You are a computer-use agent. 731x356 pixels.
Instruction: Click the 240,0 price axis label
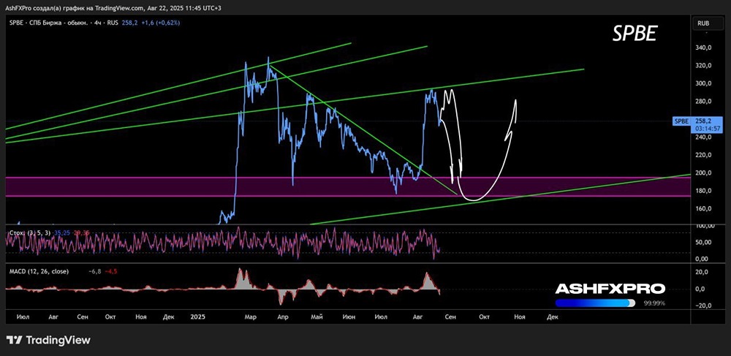[703, 137]
